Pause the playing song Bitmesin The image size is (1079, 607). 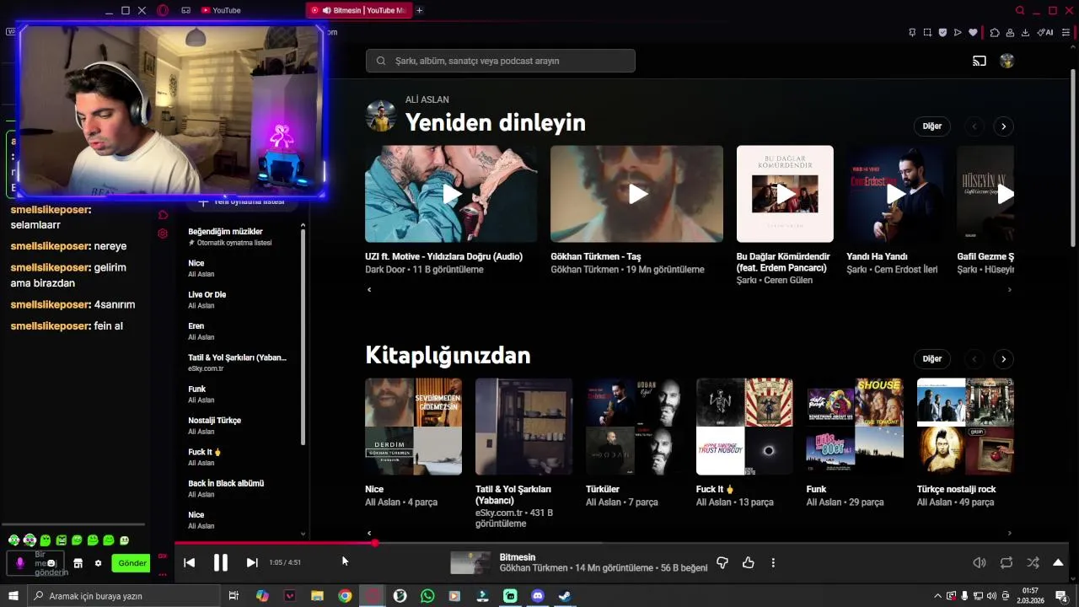tap(220, 562)
